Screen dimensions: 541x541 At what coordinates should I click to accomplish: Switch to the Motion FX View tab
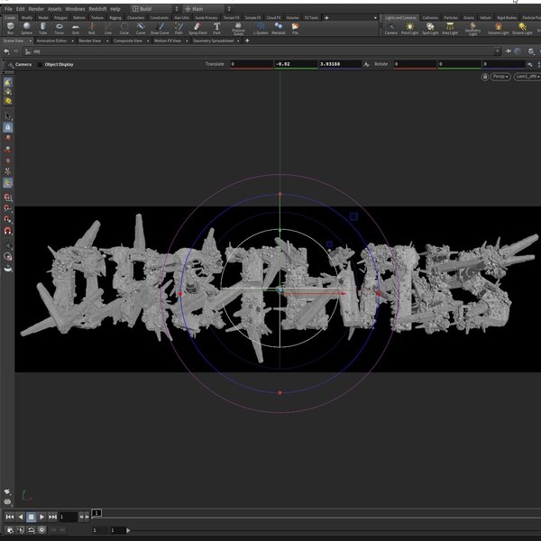tap(168, 41)
